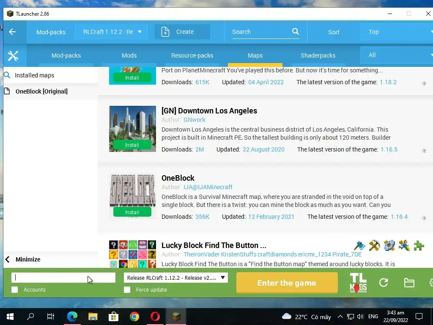Open author IJA@IJAMinecraft link
Image resolution: width=433 pixels, height=325 pixels.
[208, 187]
